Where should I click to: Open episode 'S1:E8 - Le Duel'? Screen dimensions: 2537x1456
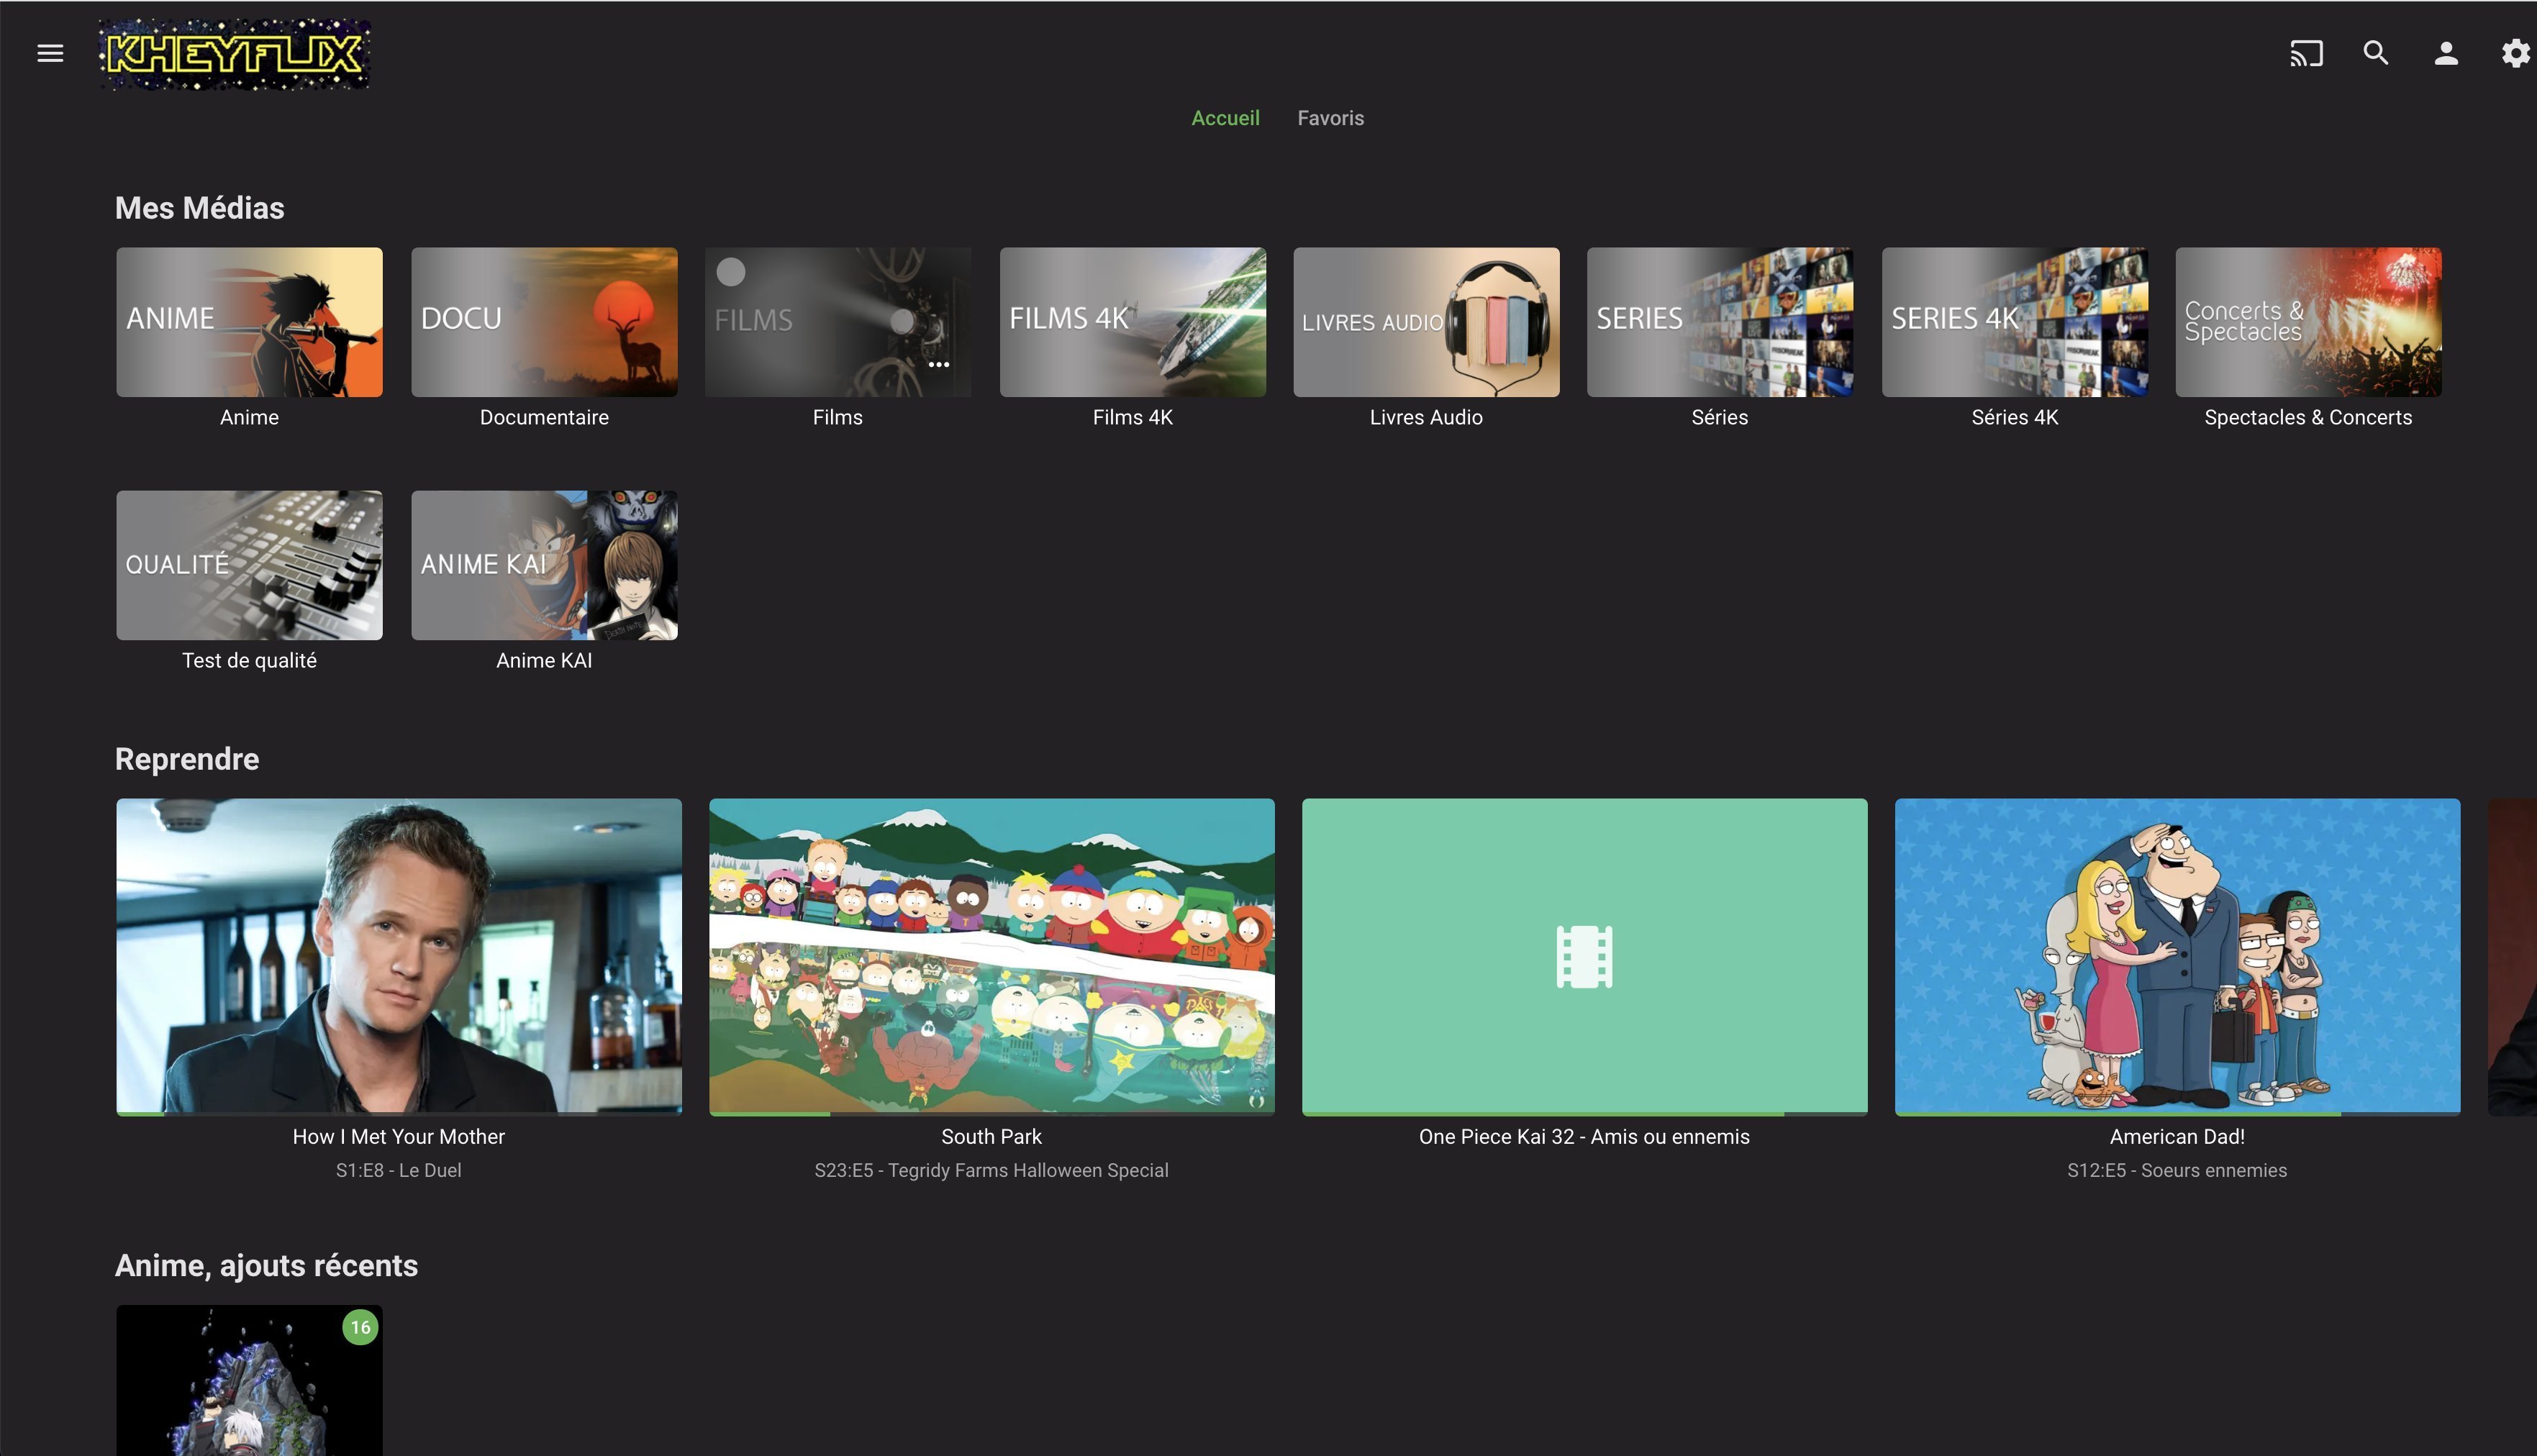tap(398, 1170)
